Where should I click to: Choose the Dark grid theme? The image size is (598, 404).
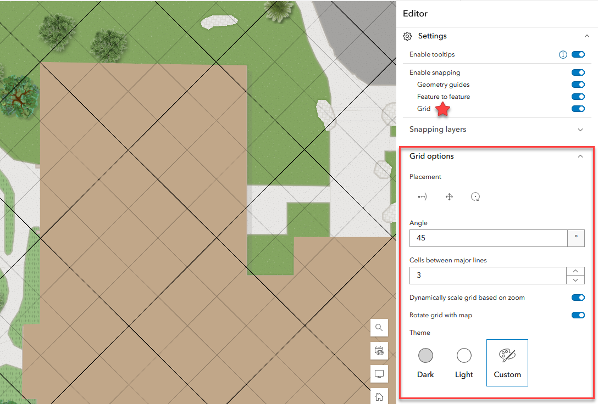425,363
